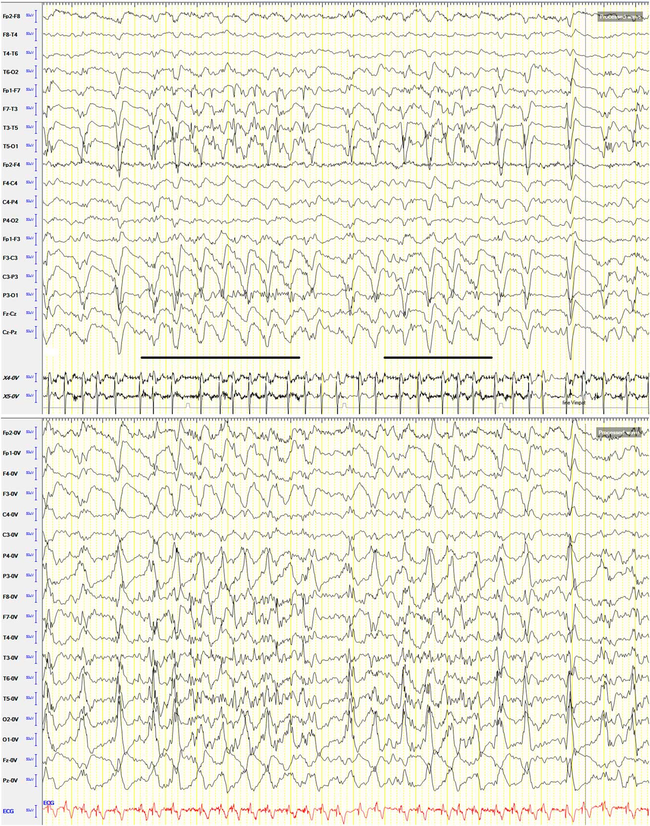Click the 50uV scale marker beside ECG
The image size is (650, 826).
(x=30, y=811)
